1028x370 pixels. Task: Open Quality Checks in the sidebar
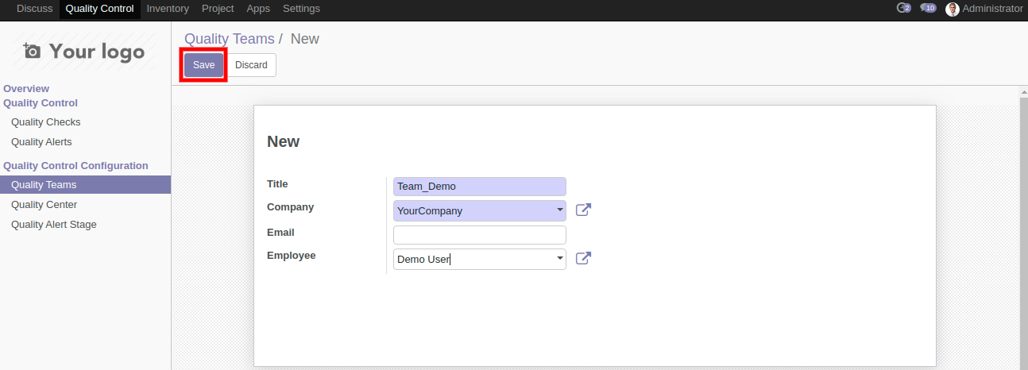coord(46,122)
